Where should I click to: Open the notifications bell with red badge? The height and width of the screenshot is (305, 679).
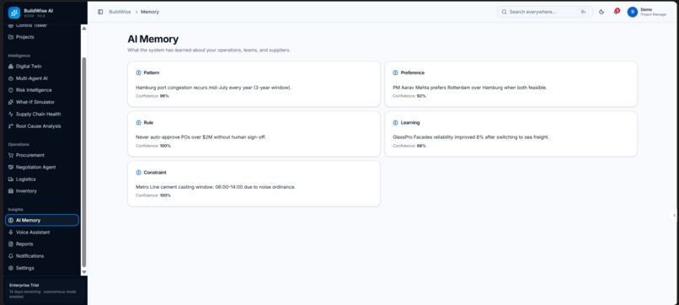[x=616, y=12]
